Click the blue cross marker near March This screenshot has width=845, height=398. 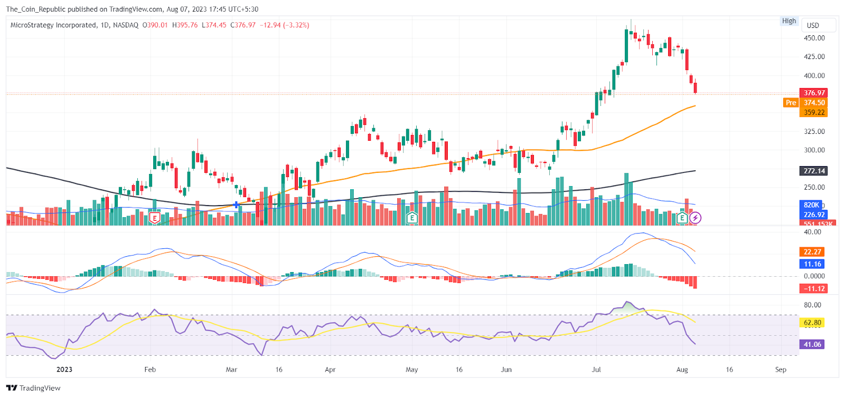click(x=236, y=205)
